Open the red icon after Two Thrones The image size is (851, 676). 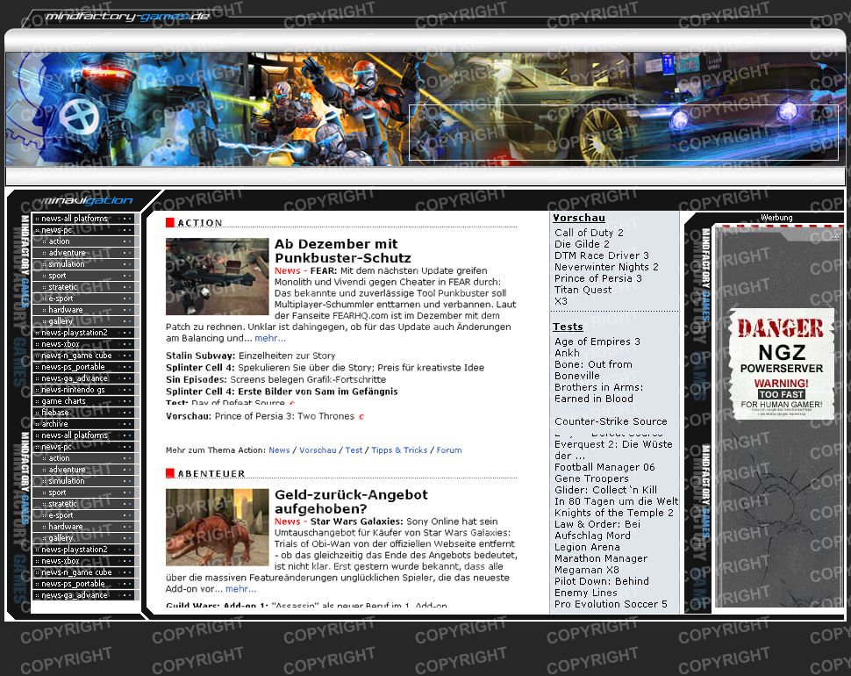[x=361, y=416]
